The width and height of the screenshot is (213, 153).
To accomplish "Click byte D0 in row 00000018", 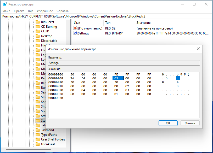I will click(x=116, y=86).
